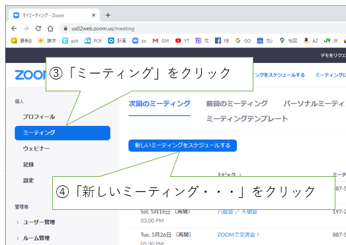Click 新しいミーティングをスケジュールする button

183,146
